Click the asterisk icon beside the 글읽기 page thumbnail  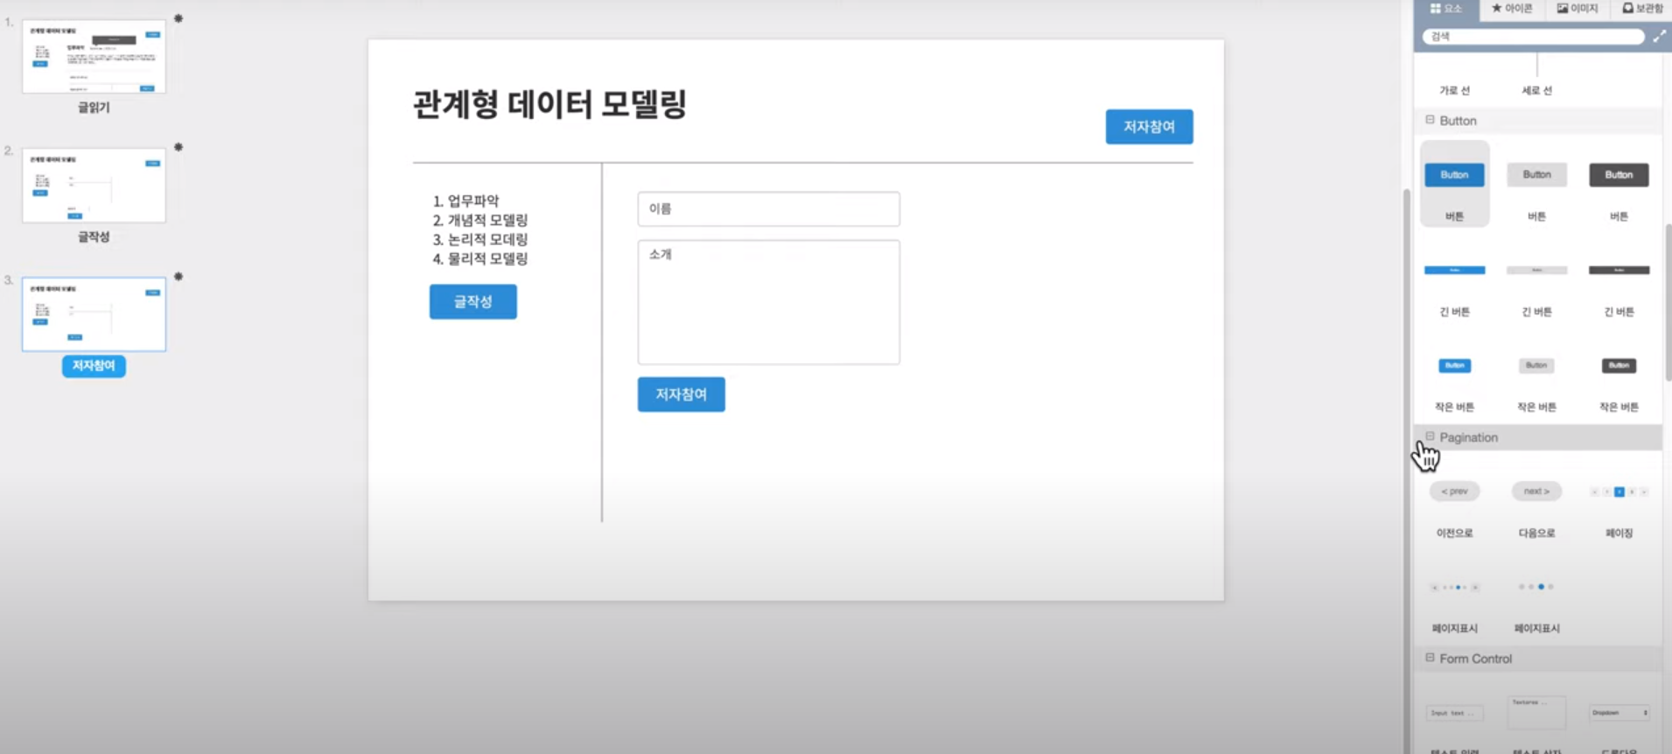tap(178, 18)
